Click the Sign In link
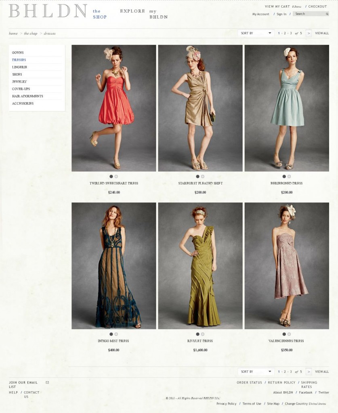Viewport: 338px width, 413px height. 281,14
